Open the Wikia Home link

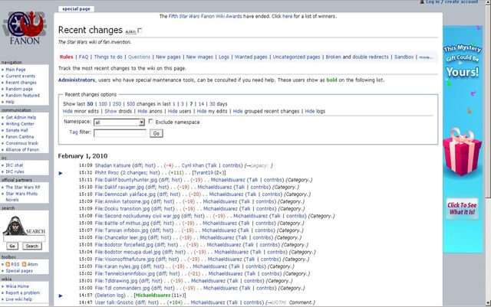17,286
